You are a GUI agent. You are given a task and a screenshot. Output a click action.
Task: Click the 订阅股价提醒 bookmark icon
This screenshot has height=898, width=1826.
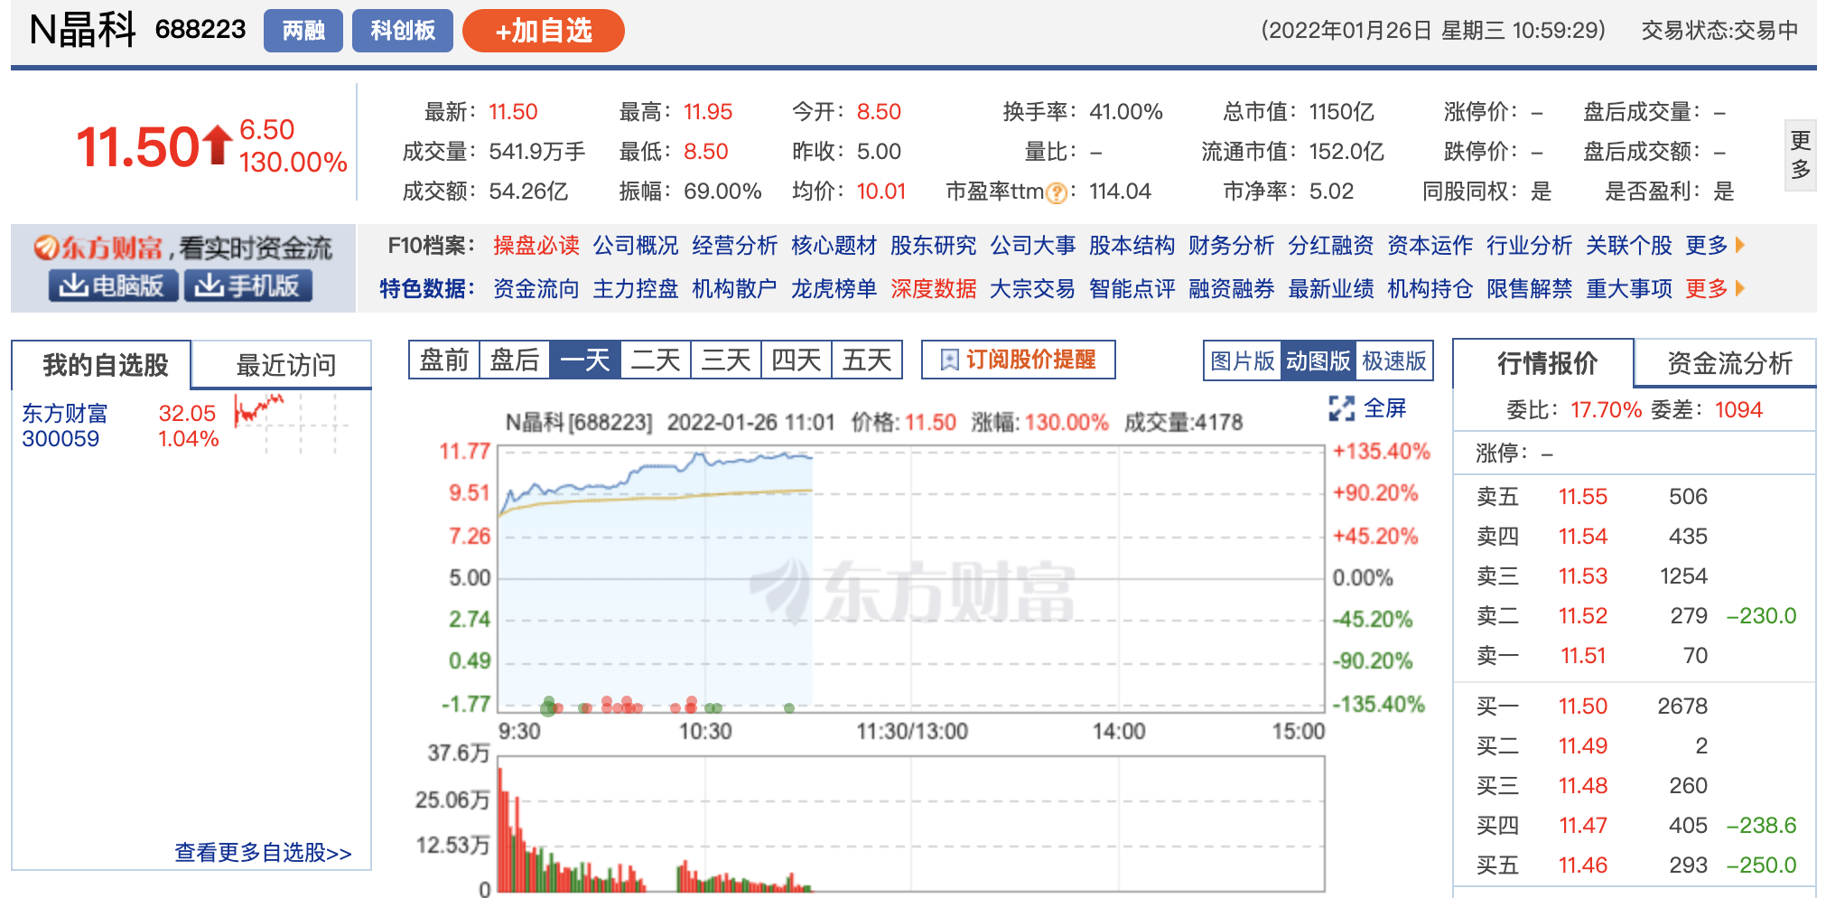pos(949,360)
